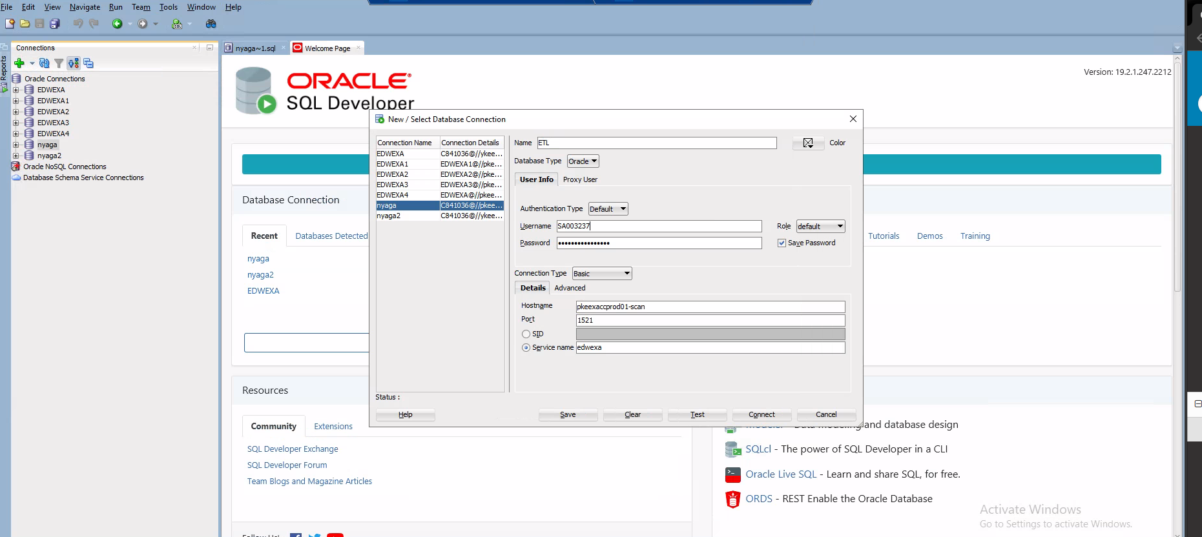The width and height of the screenshot is (1202, 537).
Task: Toggle the schema browser icon in Connections
Action: point(74,63)
